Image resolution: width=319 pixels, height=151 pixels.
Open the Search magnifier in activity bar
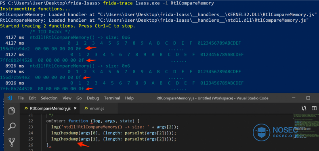12,126
